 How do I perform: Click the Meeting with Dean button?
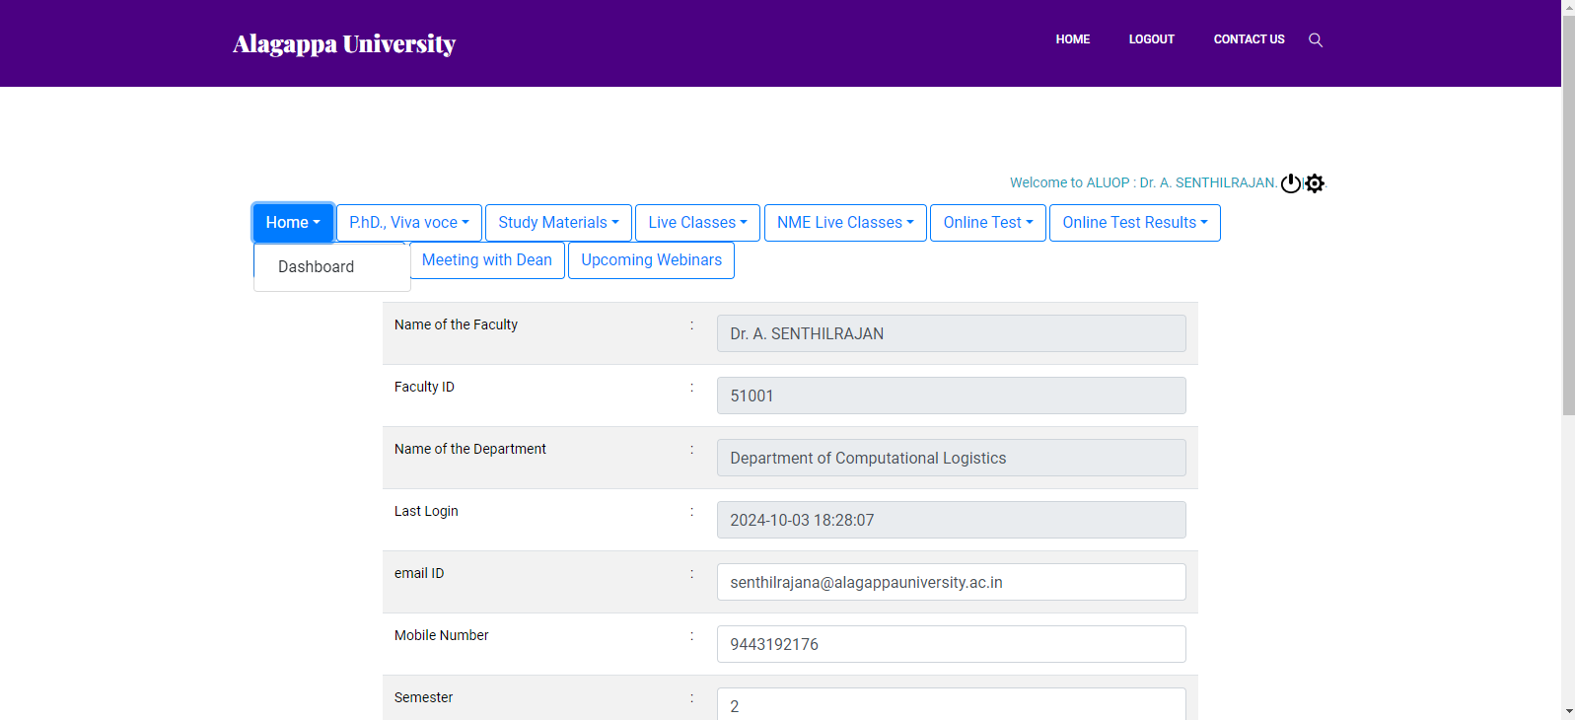[487, 260]
